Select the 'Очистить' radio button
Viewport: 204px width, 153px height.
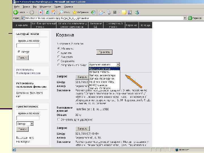tap(59, 57)
